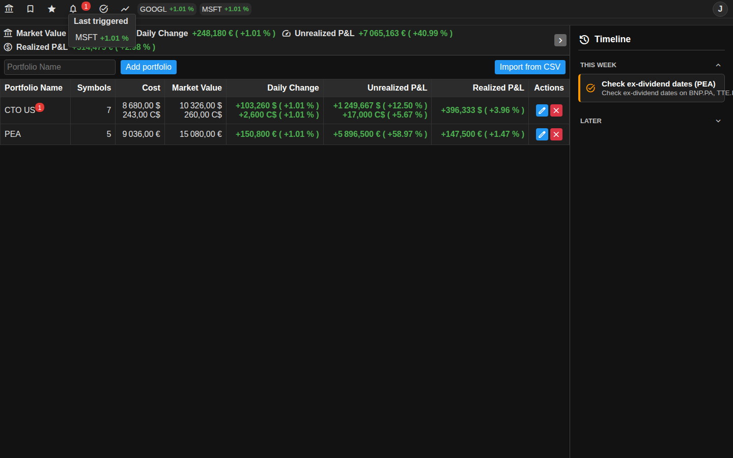Click the PEA realized P&L value +147,500 €

[483, 134]
